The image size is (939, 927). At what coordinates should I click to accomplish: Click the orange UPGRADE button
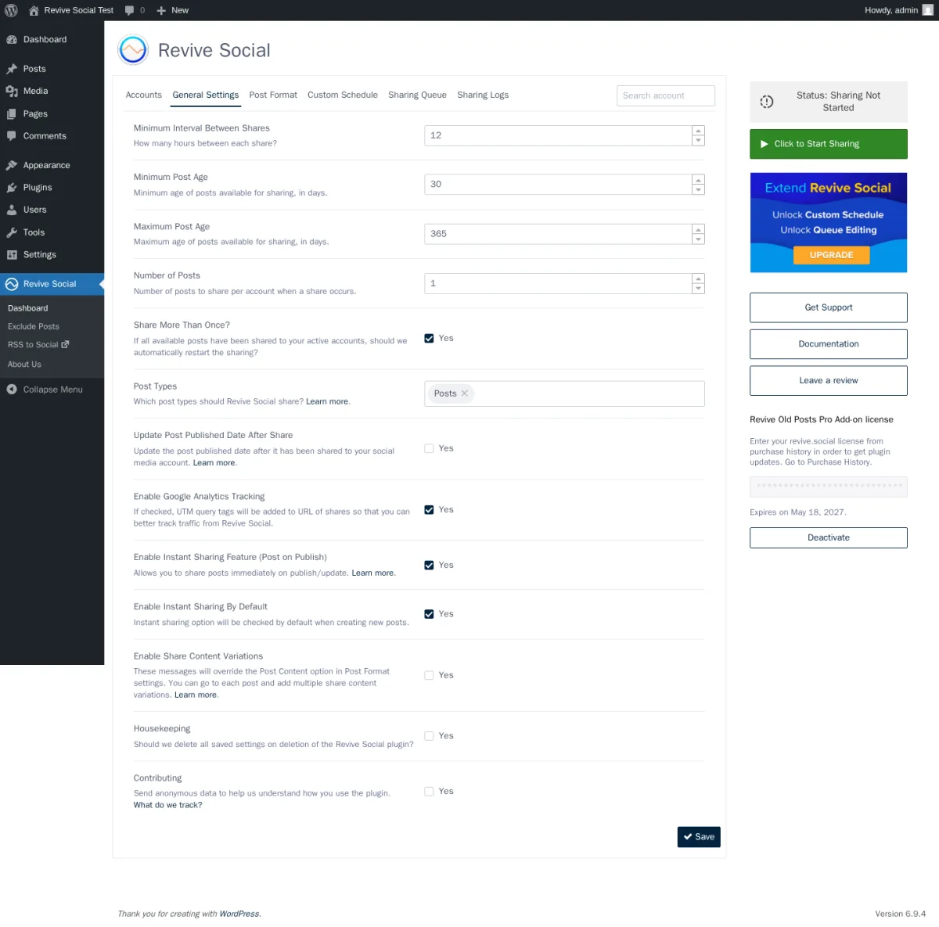pyautogui.click(x=831, y=255)
